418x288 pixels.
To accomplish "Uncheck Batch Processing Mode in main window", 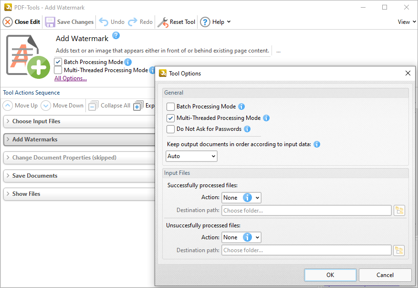I will [58, 62].
